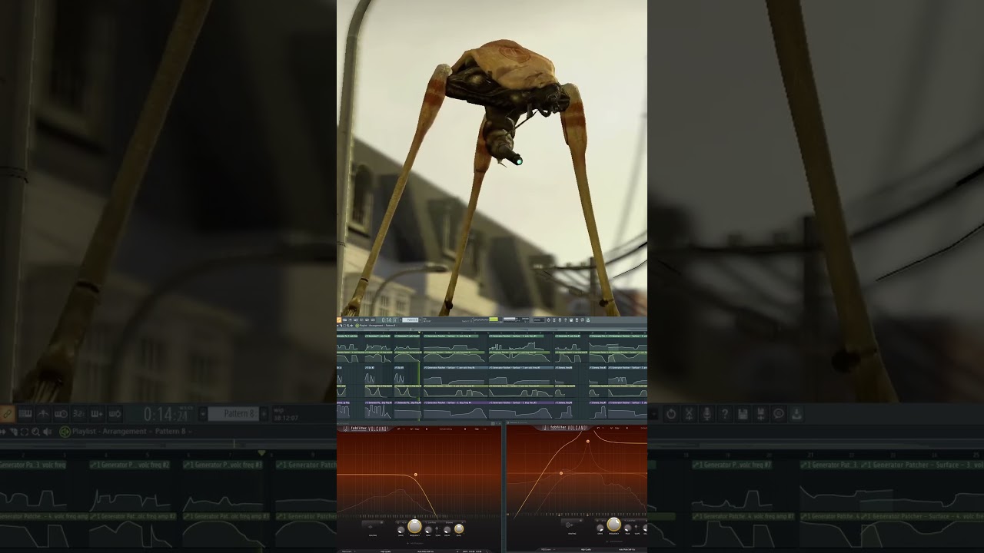Viewport: 984px width, 553px height.
Task: Click the 0:14:24 time display in the blurred enlarged toolbar
Action: coord(166,414)
